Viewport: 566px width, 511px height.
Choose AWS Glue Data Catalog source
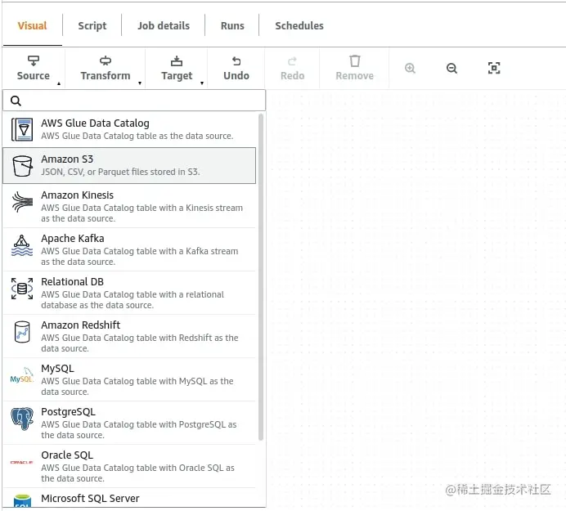pyautogui.click(x=129, y=129)
